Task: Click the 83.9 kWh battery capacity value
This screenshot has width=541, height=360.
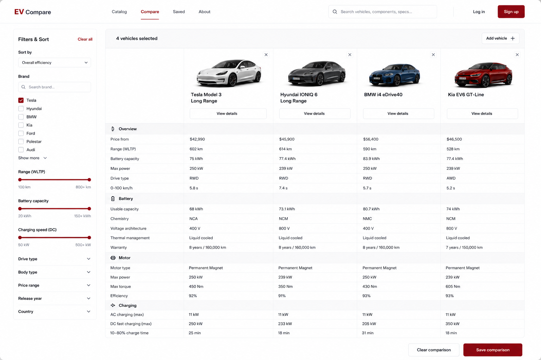Action: tap(371, 159)
